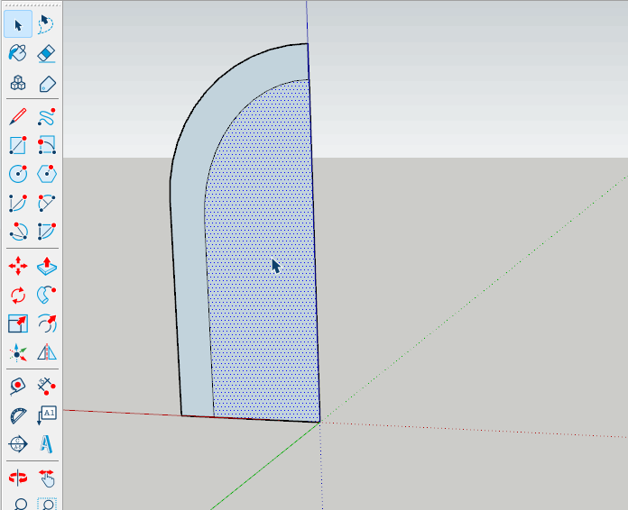Choose the Freehand drawing tool
The height and width of the screenshot is (510, 628).
coord(46,117)
